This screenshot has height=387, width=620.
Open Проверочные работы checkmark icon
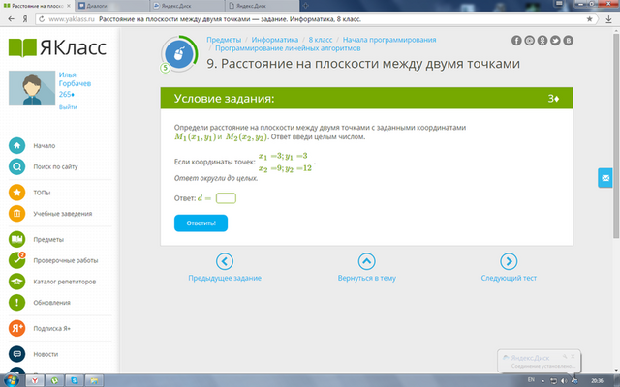[17, 260]
